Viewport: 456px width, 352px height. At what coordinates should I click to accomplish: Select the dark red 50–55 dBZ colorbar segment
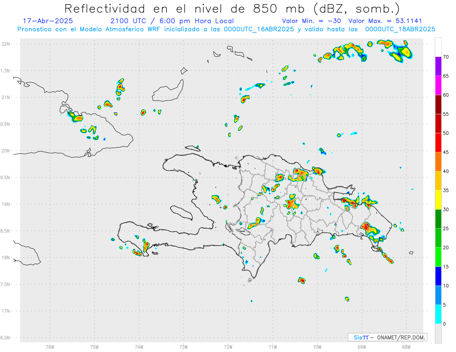[x=438, y=124]
